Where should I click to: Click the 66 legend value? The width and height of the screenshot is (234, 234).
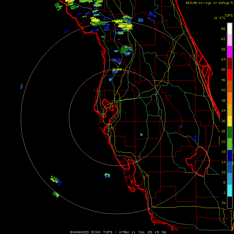pyautogui.click(x=223, y=29)
